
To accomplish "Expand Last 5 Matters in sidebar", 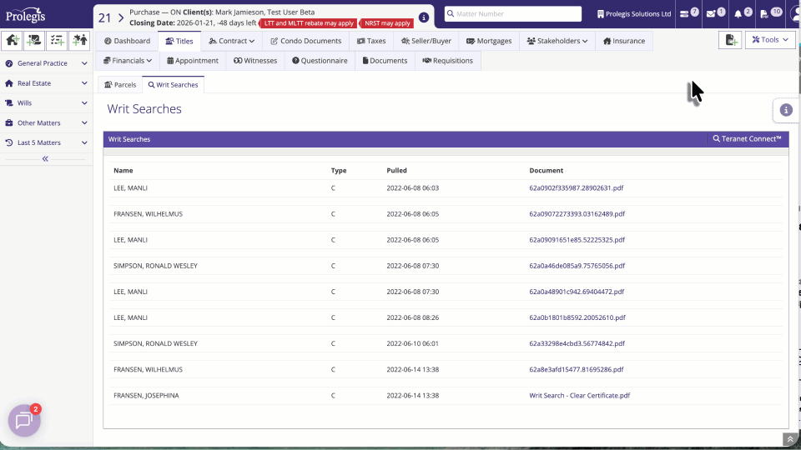I will click(46, 142).
